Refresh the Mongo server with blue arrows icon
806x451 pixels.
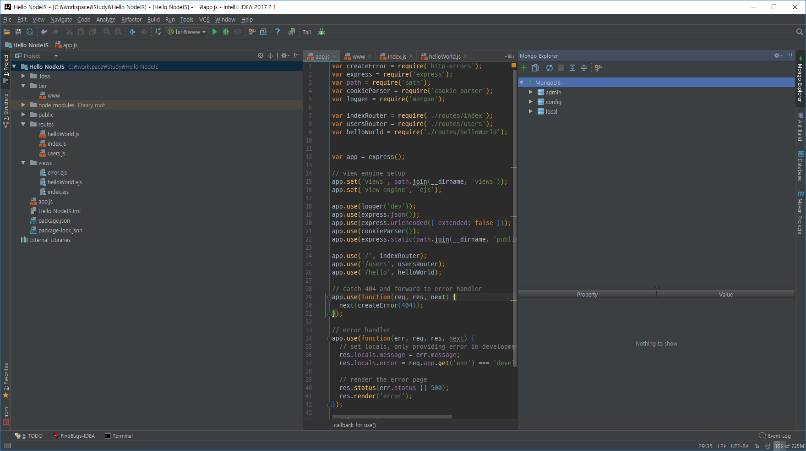(550, 68)
